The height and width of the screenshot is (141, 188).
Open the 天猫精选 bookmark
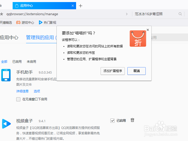[x=6, y=22]
